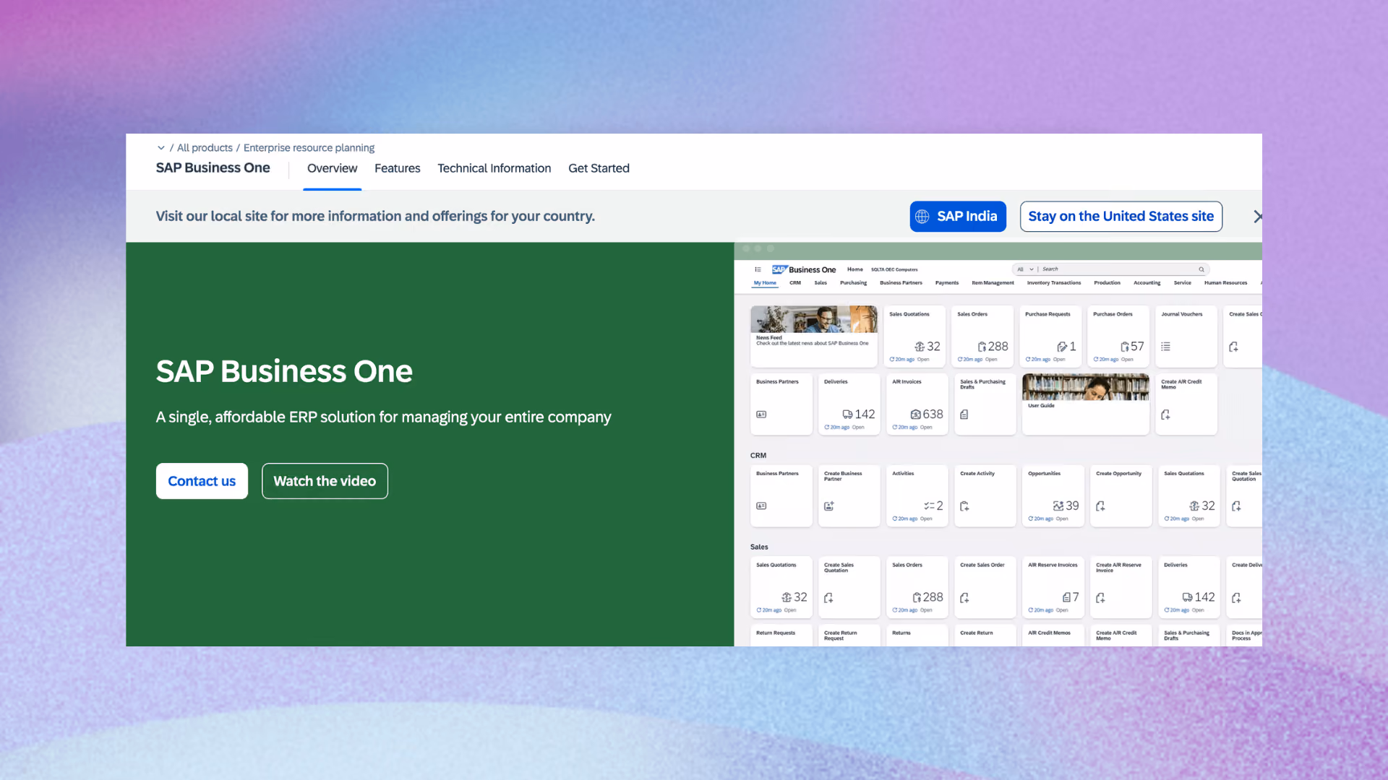Image resolution: width=1388 pixels, height=780 pixels.
Task: Switch to the Features tab
Action: [397, 168]
